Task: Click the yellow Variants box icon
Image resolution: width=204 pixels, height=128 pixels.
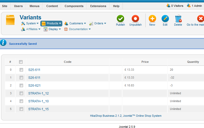Action: 10,20
